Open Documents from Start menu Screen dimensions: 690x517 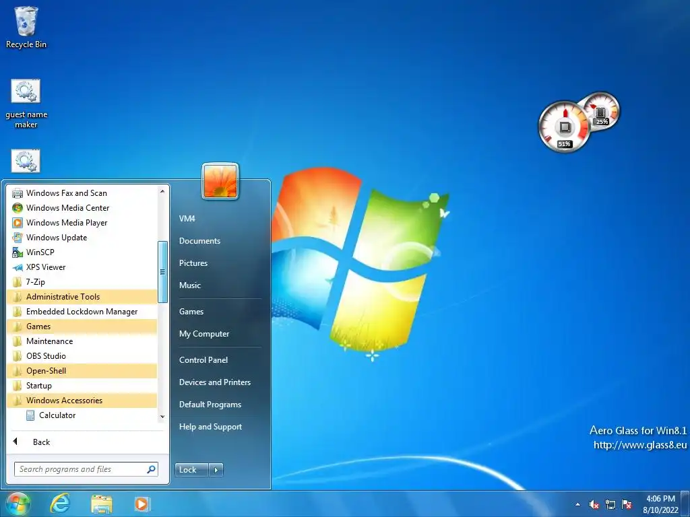pyautogui.click(x=199, y=241)
